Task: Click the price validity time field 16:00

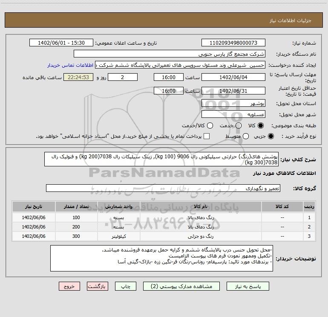Action: [x=169, y=91]
